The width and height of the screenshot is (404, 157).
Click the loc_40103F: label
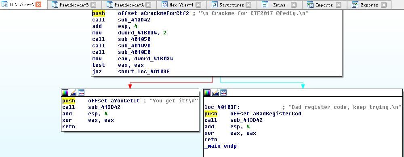coord(222,107)
